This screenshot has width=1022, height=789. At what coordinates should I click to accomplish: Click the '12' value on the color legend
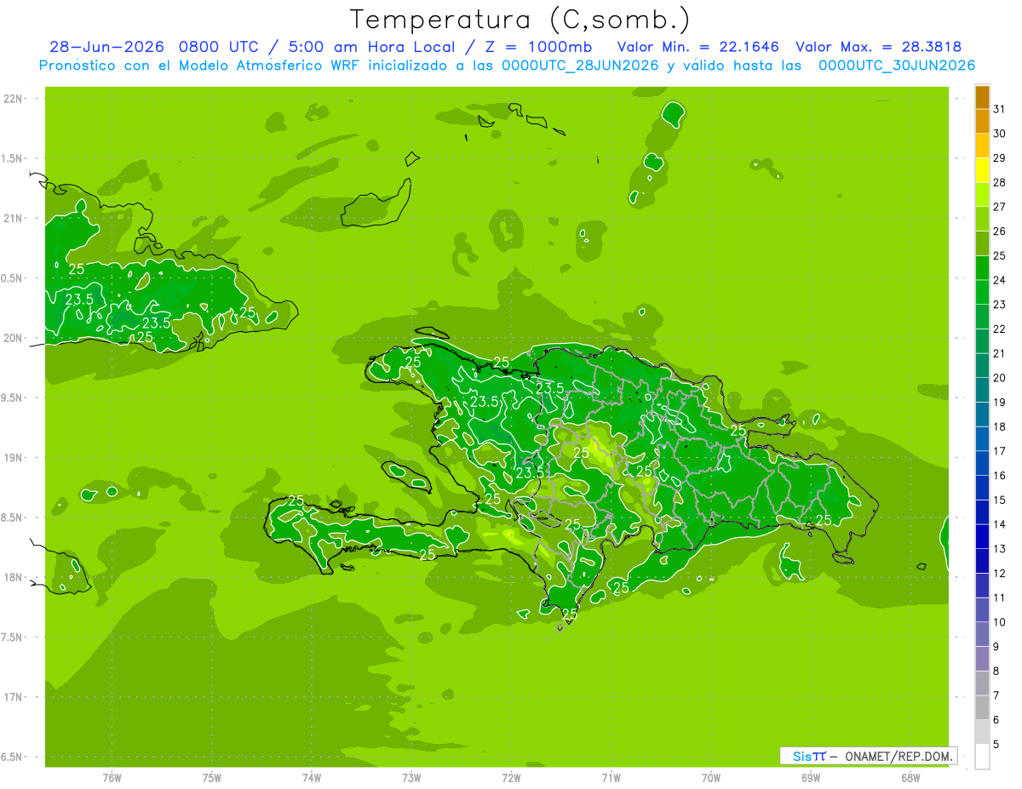(x=999, y=573)
